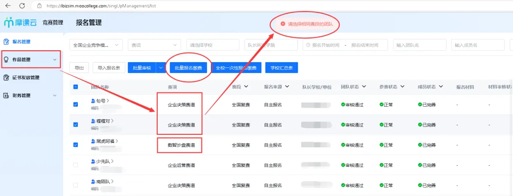Open the 赛项 filter dropdown
The width and height of the screenshot is (513, 196).
(x=154, y=45)
